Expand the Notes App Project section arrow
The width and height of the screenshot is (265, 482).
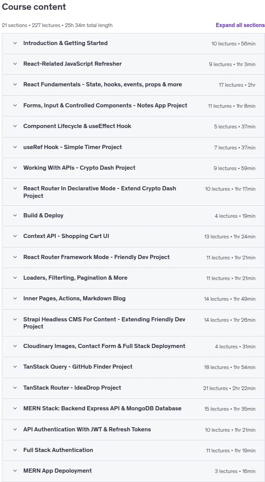tap(15, 105)
